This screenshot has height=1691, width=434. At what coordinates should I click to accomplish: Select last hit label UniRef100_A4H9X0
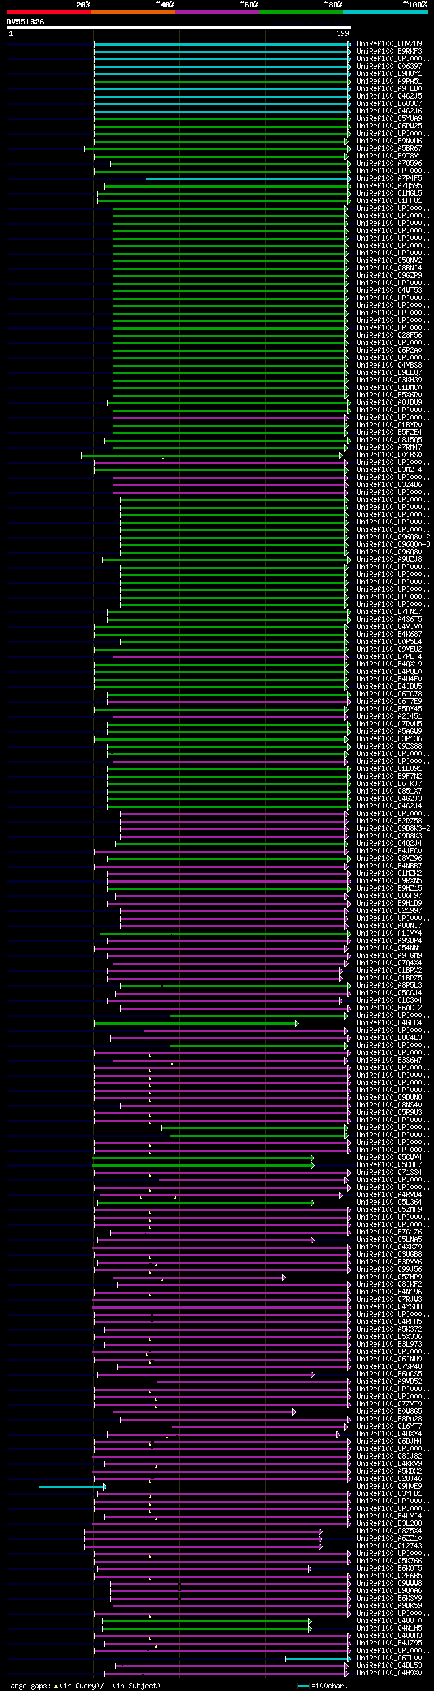pos(389,1673)
